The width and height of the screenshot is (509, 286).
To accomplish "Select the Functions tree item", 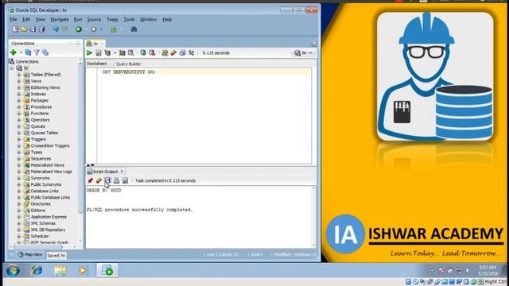I will 40,114.
